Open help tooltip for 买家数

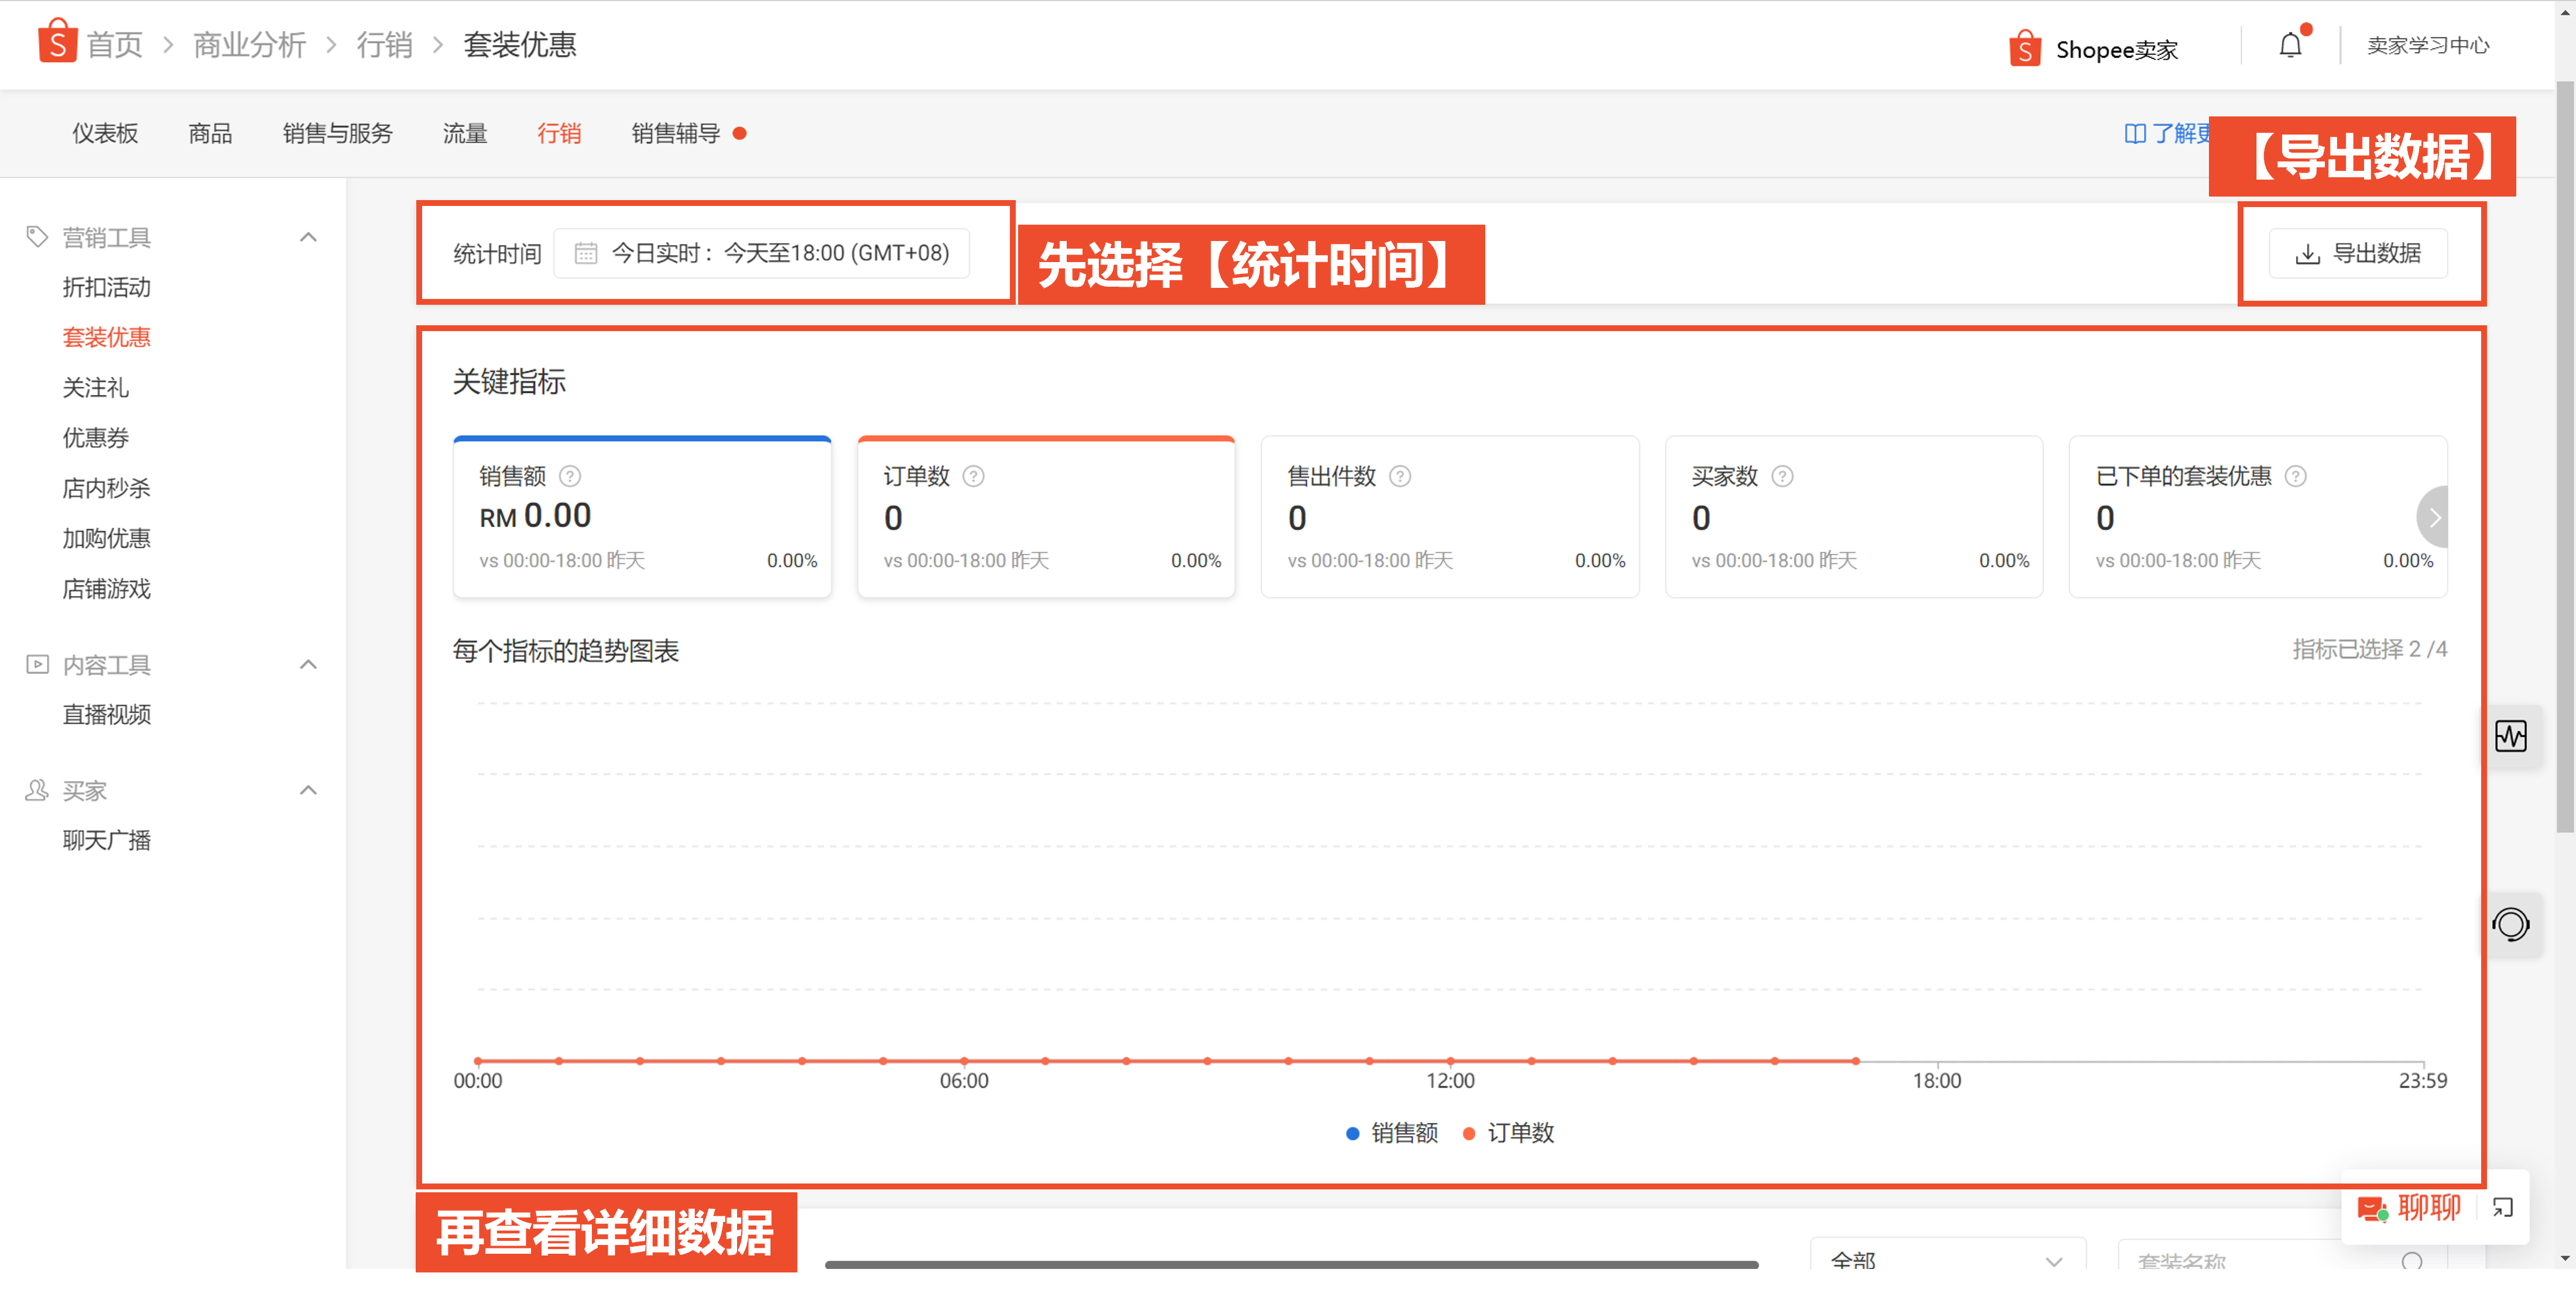[1782, 476]
